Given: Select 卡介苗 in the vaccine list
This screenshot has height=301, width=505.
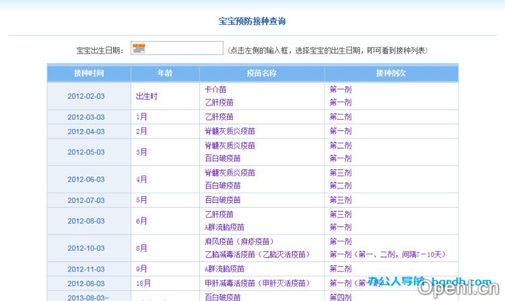Looking at the screenshot, I should 214,89.
